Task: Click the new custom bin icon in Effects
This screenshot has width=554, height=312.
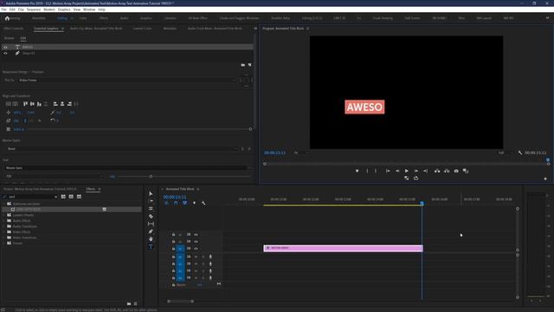Action: pos(129,303)
